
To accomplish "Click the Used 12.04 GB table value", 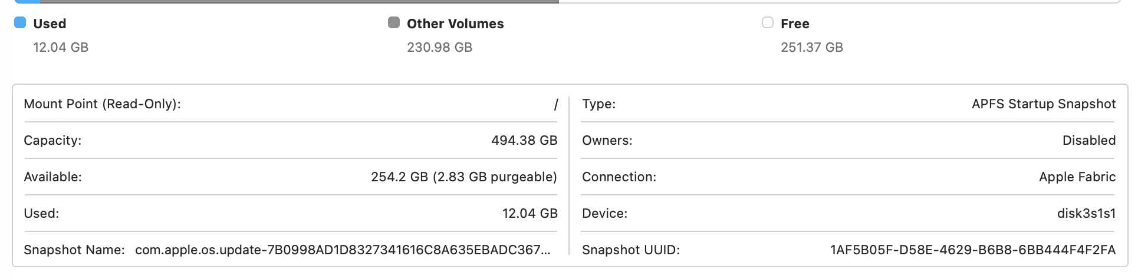I will (529, 214).
